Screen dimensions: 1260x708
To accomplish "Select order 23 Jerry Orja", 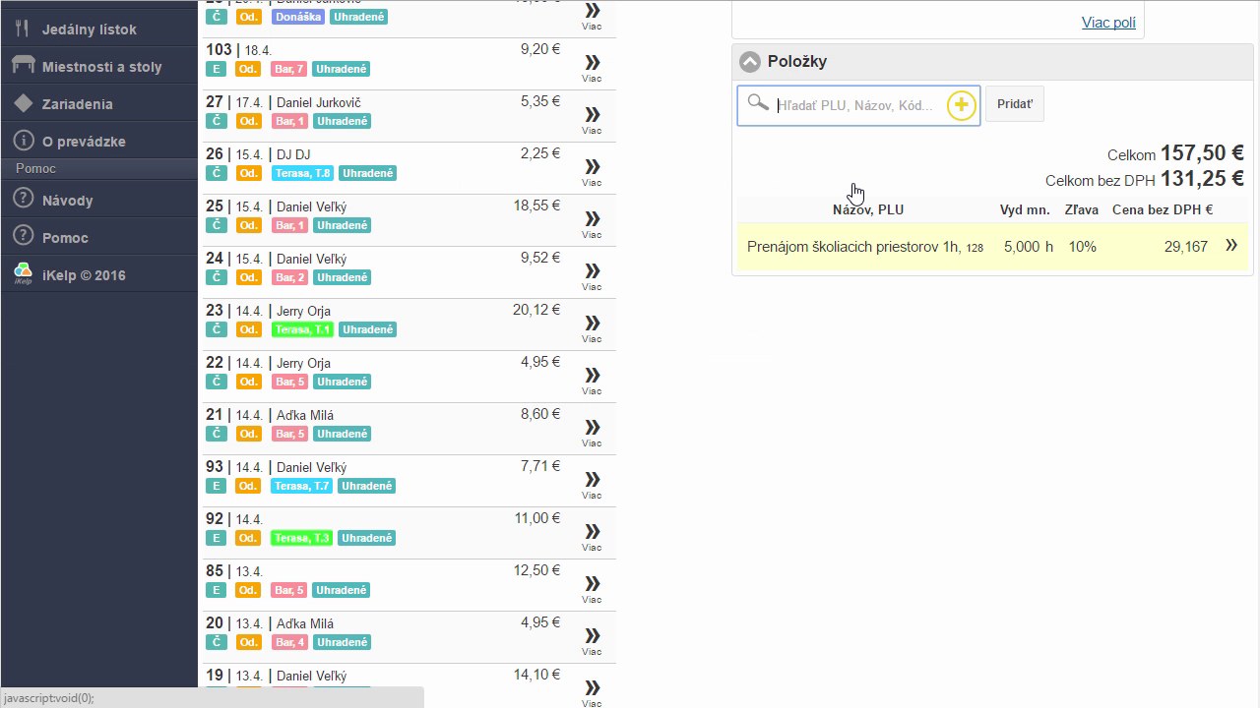I will tap(409, 324).
